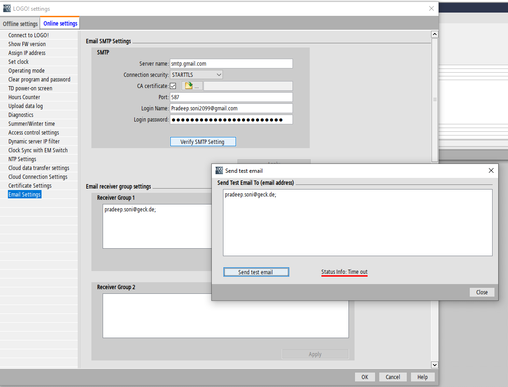This screenshot has width=508, height=387.
Task: Click the Status Info: Time out text
Action: click(x=344, y=272)
